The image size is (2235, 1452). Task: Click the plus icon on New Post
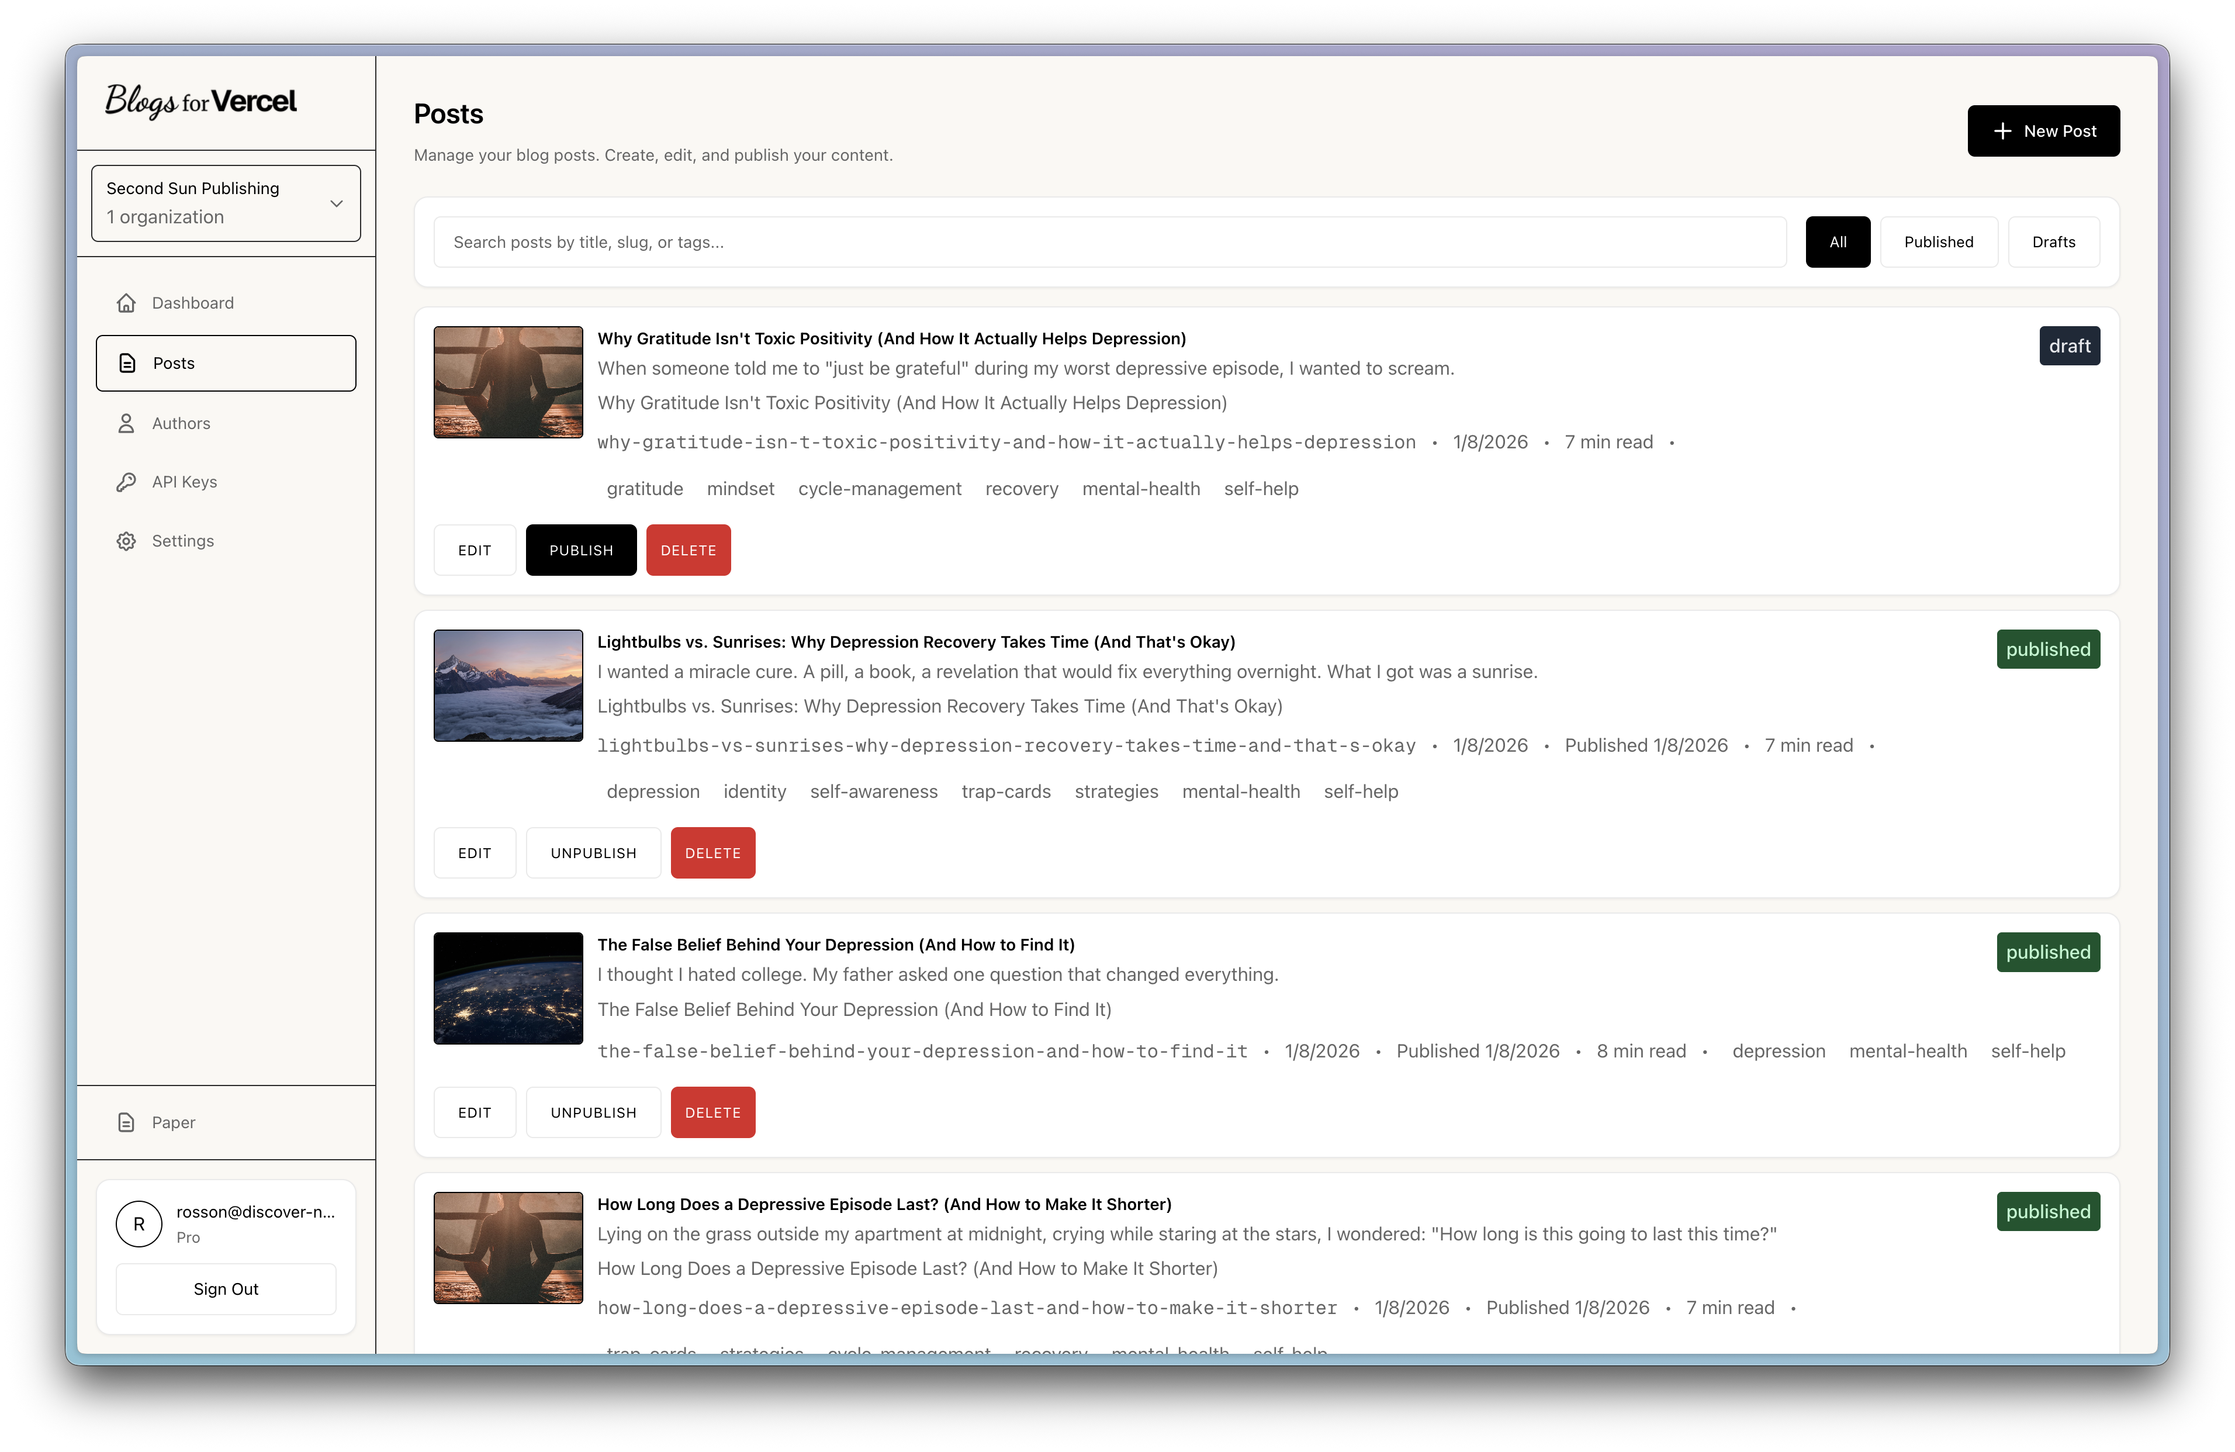pos(2002,130)
